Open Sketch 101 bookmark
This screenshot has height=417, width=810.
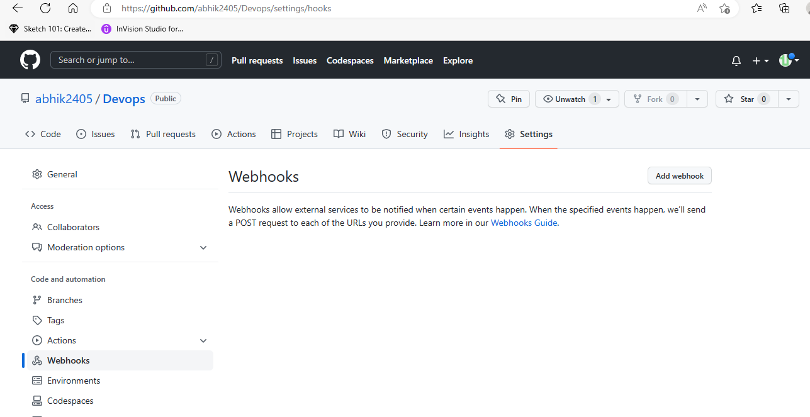click(x=50, y=28)
